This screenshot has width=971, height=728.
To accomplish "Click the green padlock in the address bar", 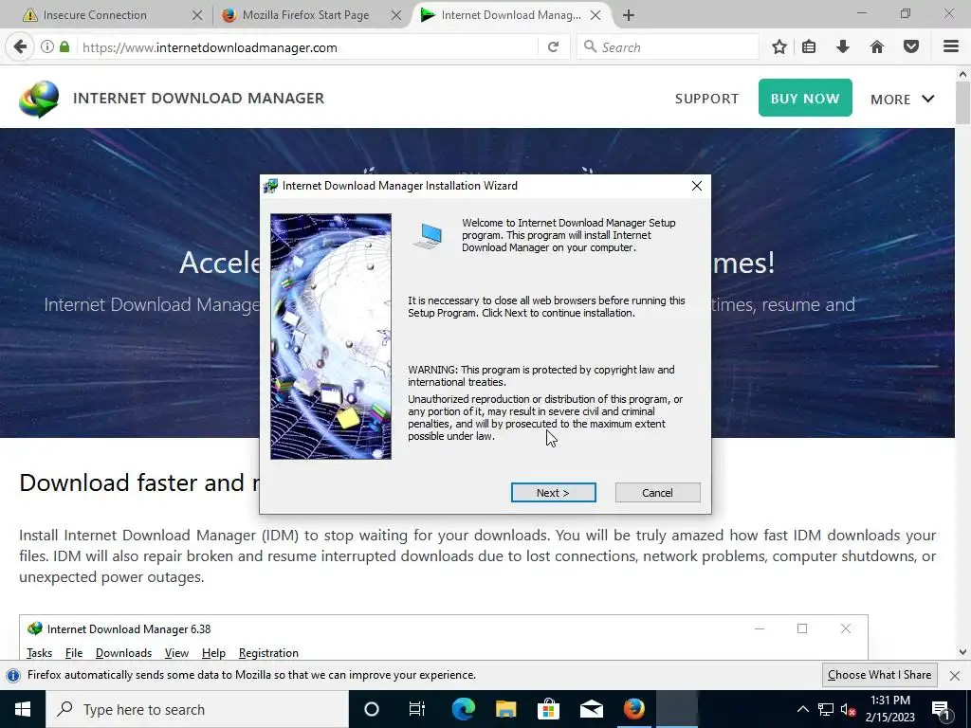I will [64, 47].
